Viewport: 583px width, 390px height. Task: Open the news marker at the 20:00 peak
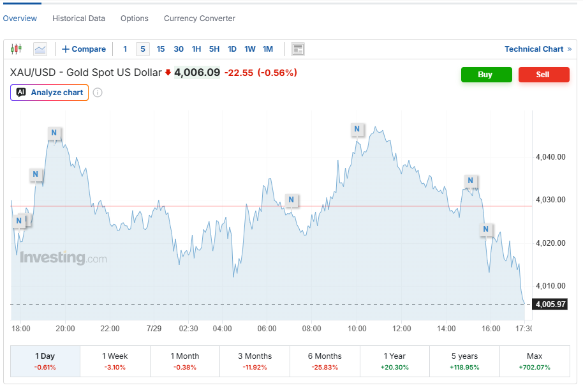coord(54,133)
